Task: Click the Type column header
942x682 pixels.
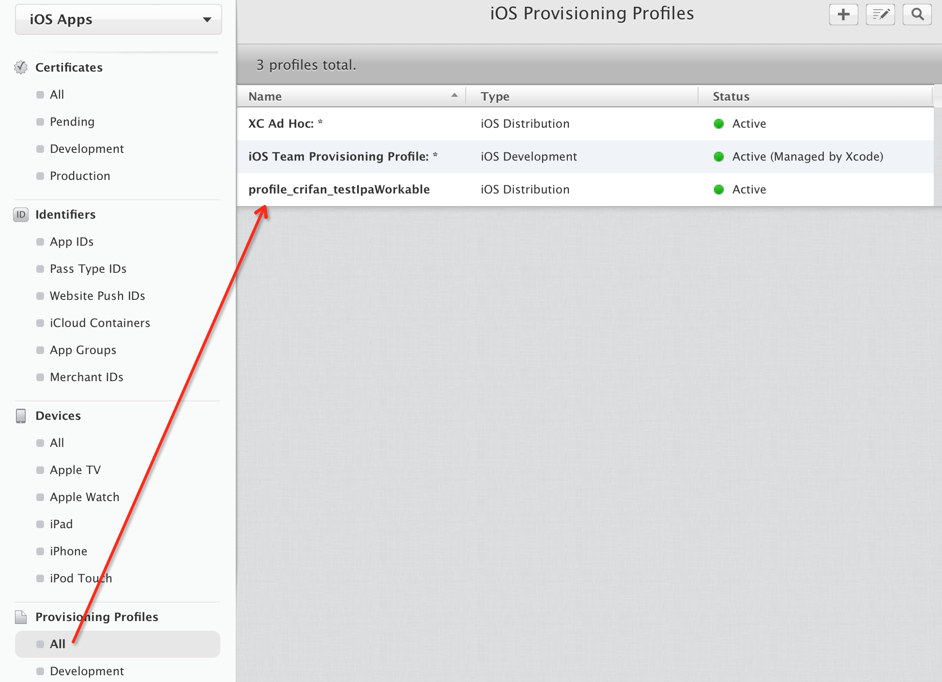Action: pos(495,96)
